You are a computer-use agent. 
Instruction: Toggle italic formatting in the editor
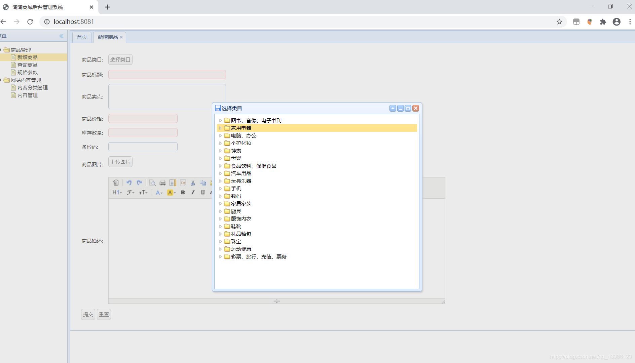(x=193, y=193)
